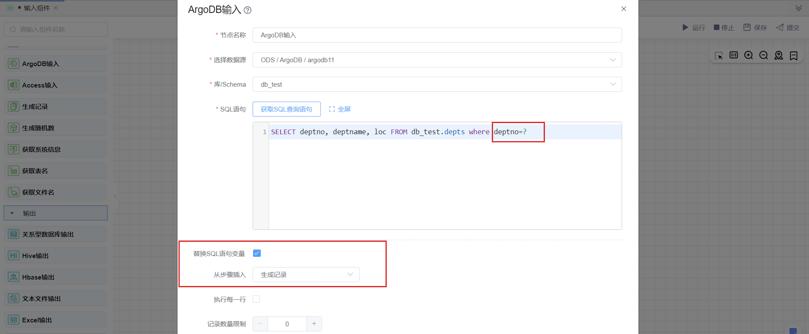Click the 运行 run button

click(694, 28)
